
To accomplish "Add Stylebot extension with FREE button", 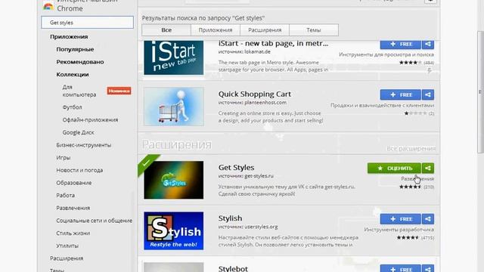I will point(401,269).
